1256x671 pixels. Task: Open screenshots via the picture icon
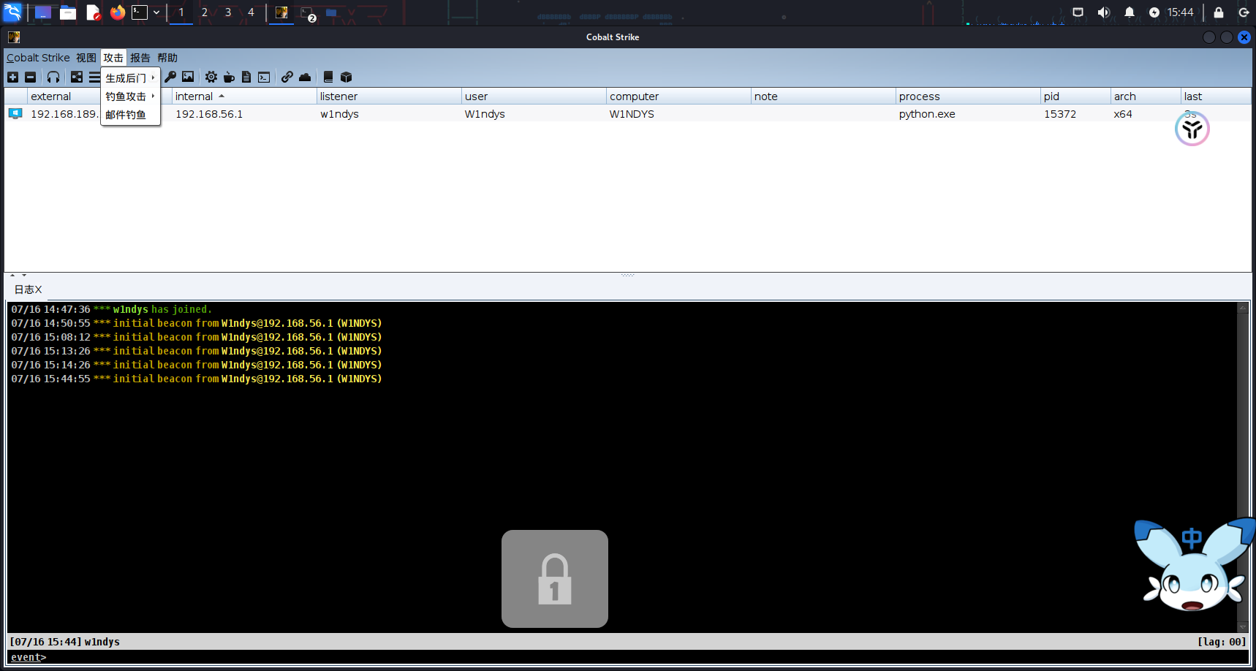click(x=188, y=77)
